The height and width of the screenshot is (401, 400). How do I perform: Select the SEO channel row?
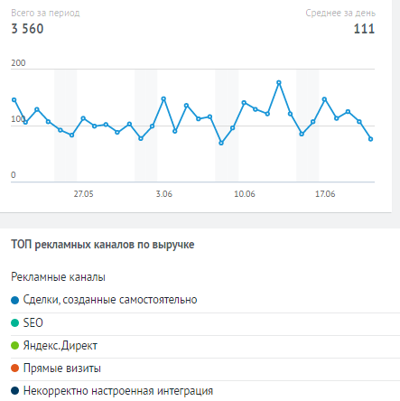tap(205, 324)
